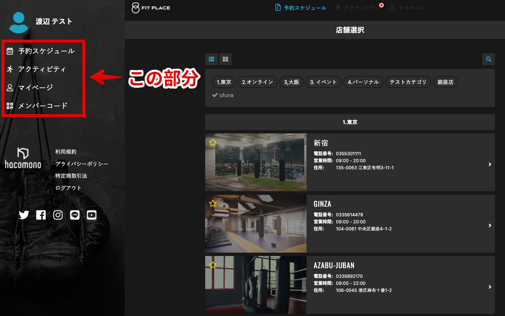Click the 新宿 store thumbnail image

coord(256,162)
